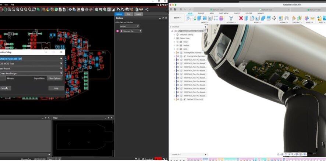Viewport: 326px width, 161px height.
Task: Toggle visibility of NailGunF PCB component
Action: 178,99
